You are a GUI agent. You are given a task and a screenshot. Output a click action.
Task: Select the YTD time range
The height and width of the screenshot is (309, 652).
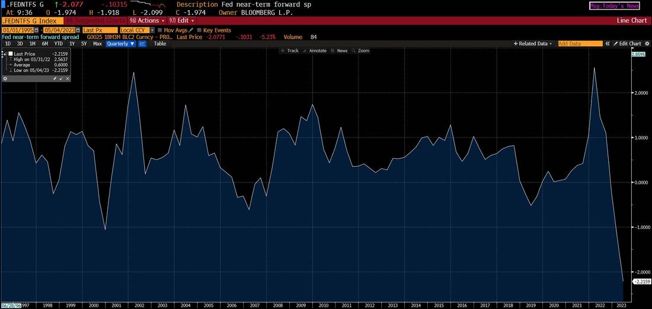[x=59, y=44]
